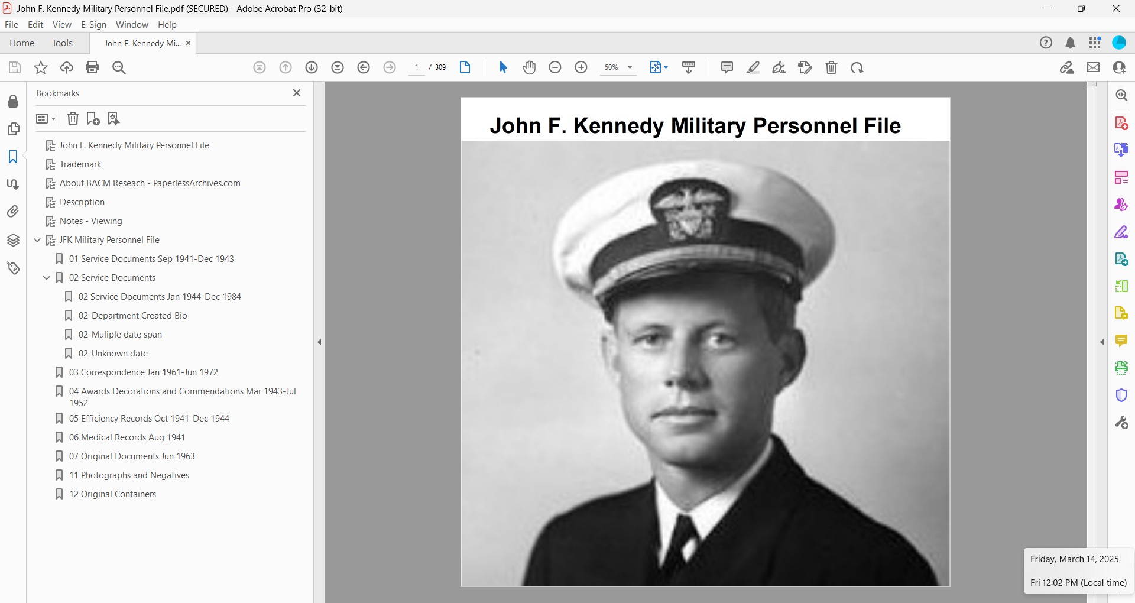Select the 06 Medical Records Aug 1941 bookmark
The width and height of the screenshot is (1135, 603).
(x=127, y=437)
